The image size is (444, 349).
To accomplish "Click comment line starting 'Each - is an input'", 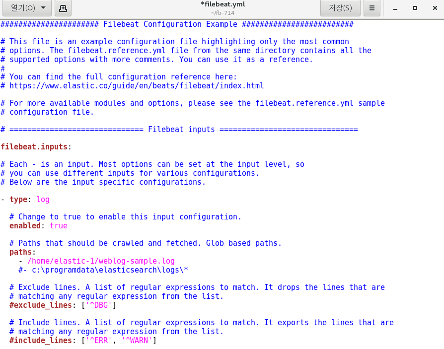I will [x=152, y=164].
